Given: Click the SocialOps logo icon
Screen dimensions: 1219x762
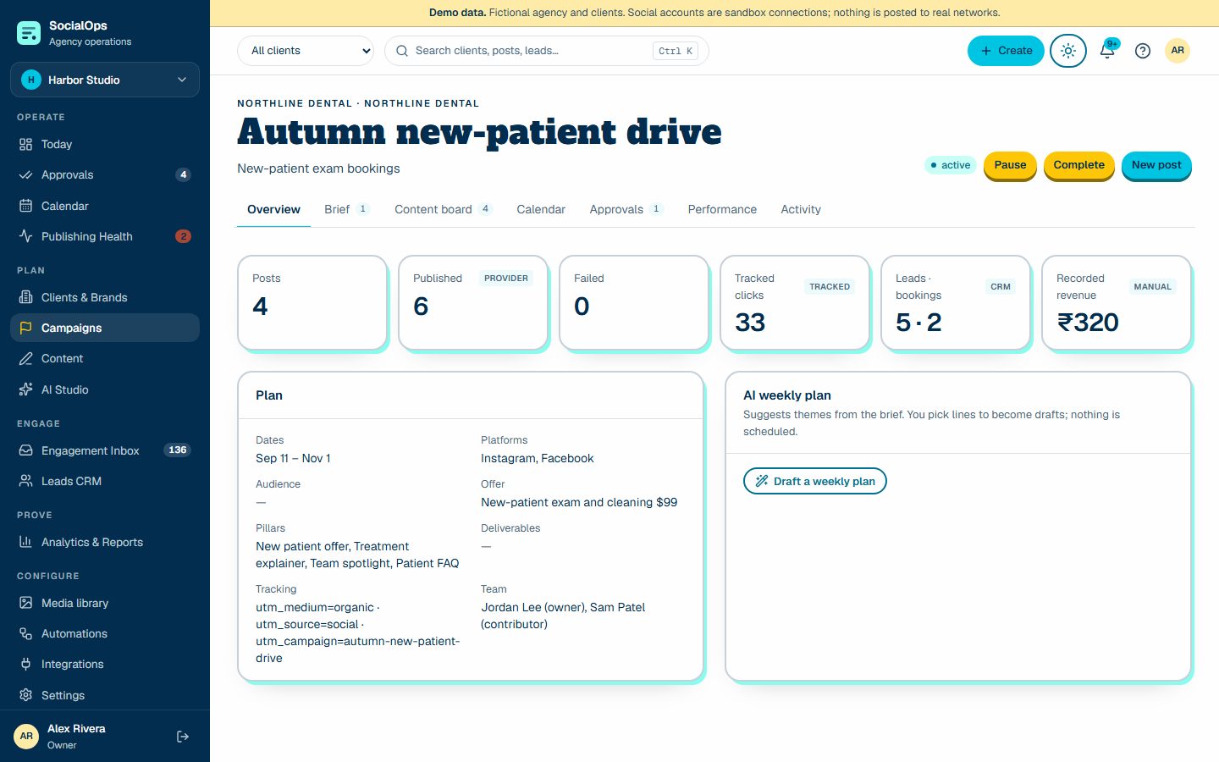Looking at the screenshot, I should pyautogui.click(x=29, y=33).
